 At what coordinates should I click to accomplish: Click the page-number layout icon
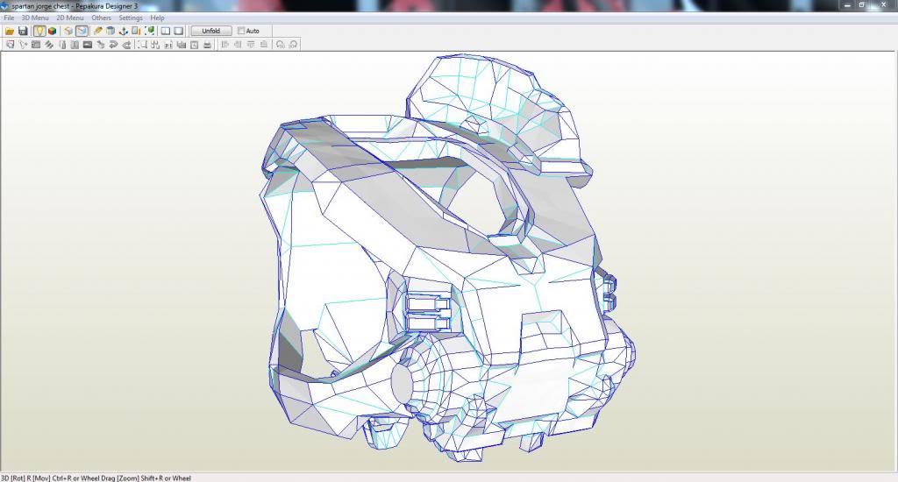pyautogui.click(x=168, y=45)
